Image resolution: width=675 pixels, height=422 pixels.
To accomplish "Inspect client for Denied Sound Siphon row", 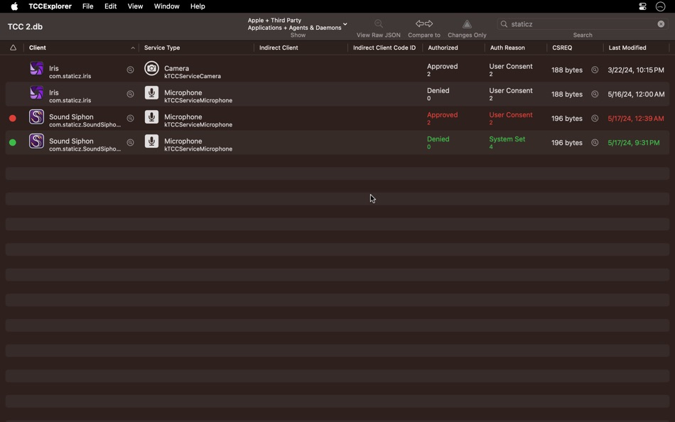I will point(130,142).
